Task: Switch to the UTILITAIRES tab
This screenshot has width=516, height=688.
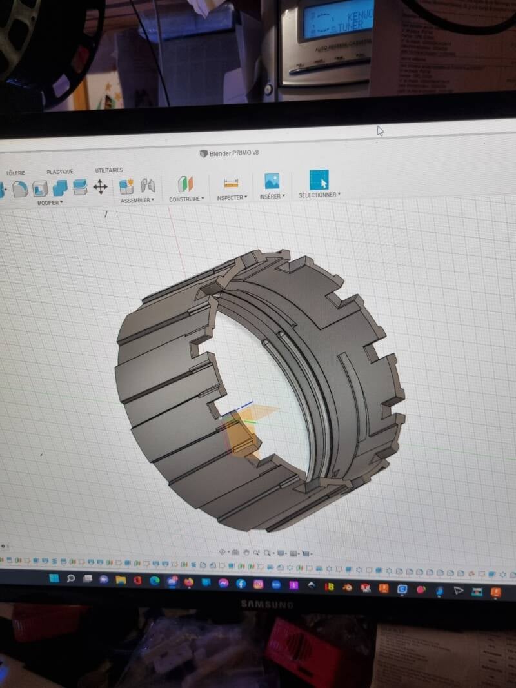Action: [109, 170]
